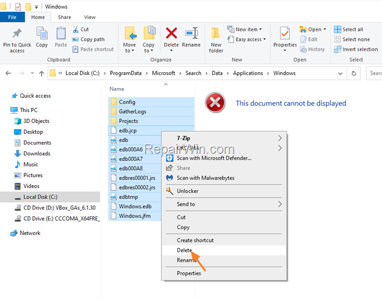Expand the address bar history dropdown
The height and width of the screenshot is (300, 382).
point(340,73)
